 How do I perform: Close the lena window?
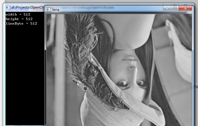coord(185,8)
